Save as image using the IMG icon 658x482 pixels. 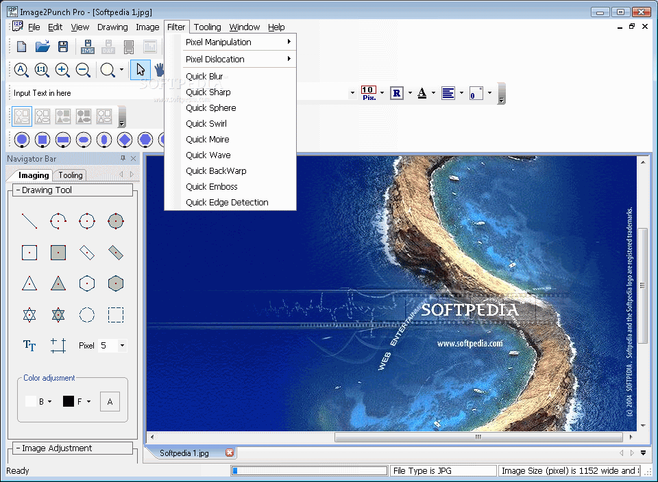coord(88,47)
